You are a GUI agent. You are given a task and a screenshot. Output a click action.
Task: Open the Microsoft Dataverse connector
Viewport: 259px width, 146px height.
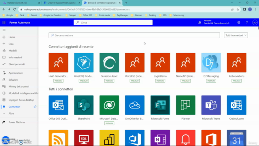109,105
